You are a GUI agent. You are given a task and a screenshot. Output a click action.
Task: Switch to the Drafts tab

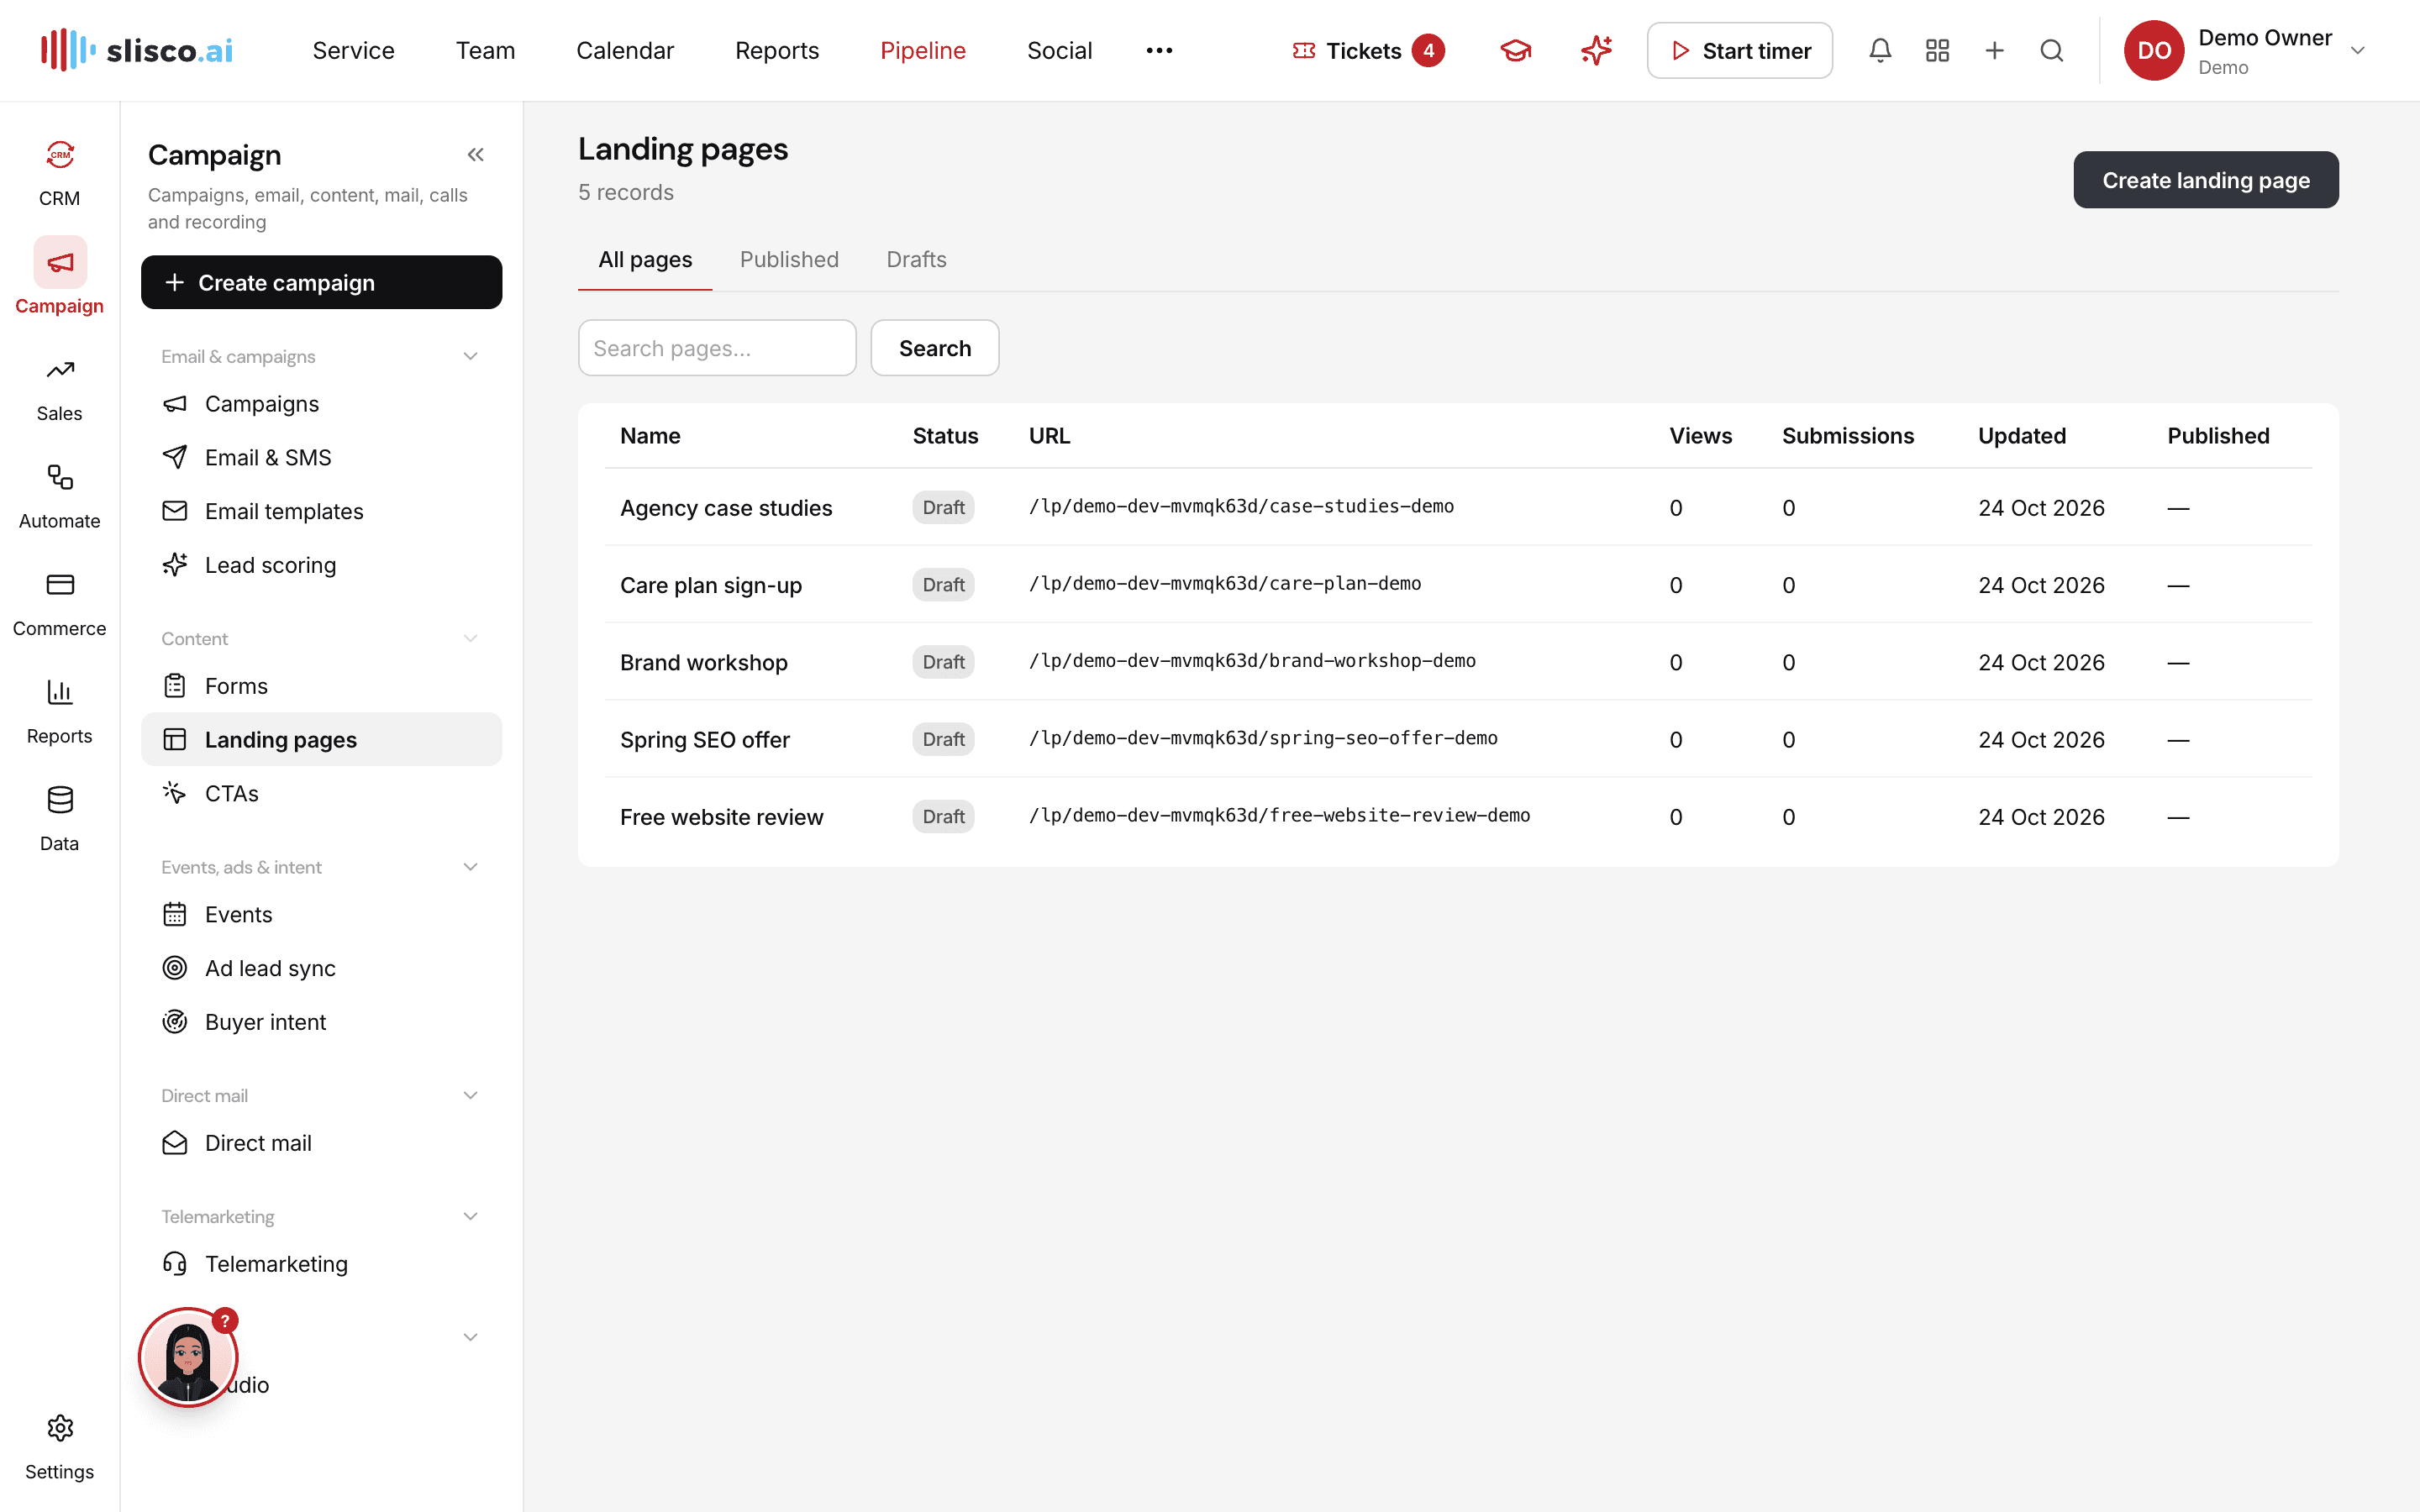[916, 259]
